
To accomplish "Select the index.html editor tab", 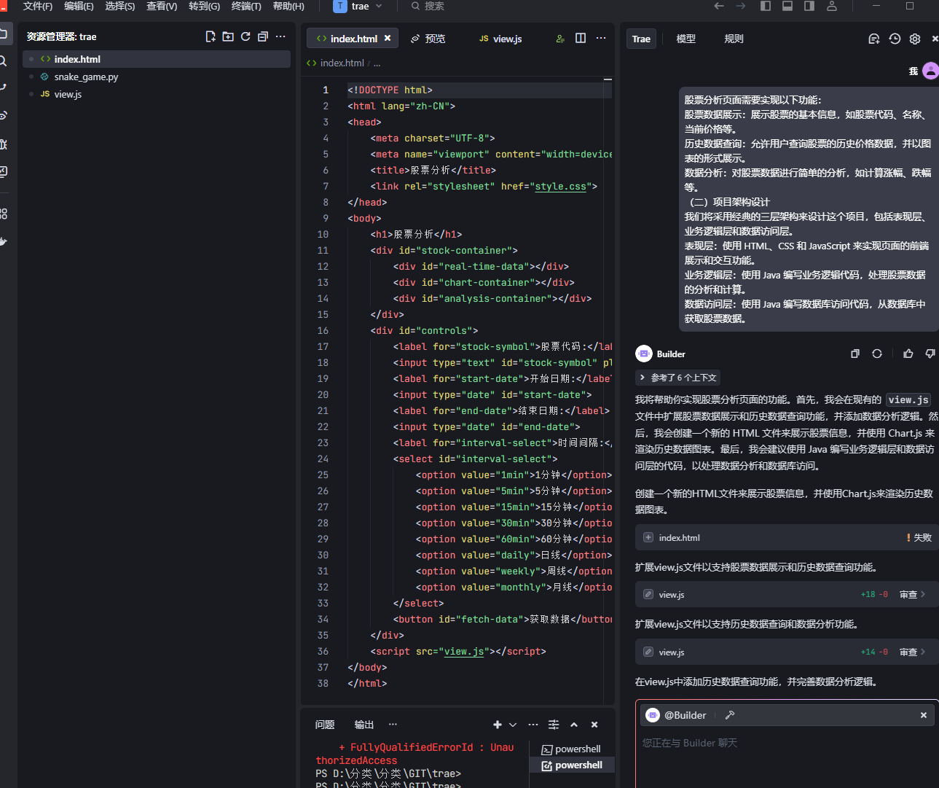I will tap(353, 39).
